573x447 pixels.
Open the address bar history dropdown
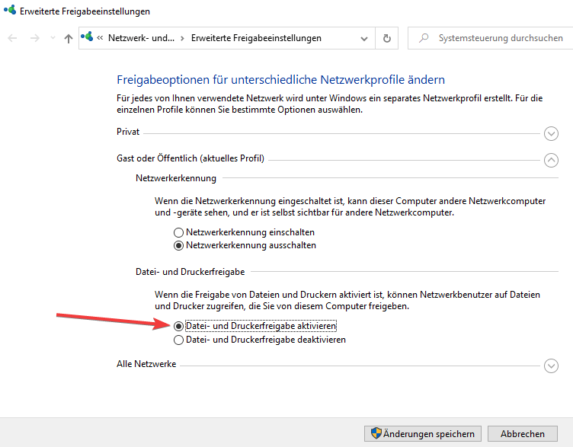tap(364, 38)
